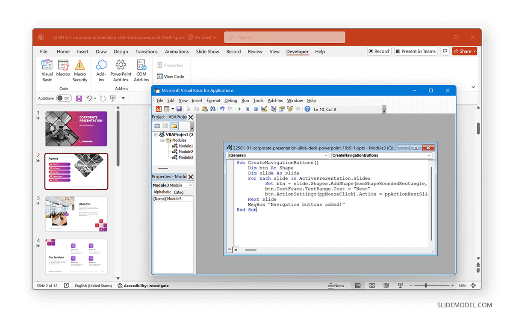Image resolution: width=513 pixels, height=318 pixels.
Task: Open View Code from the Developer ribbon
Action: click(171, 77)
